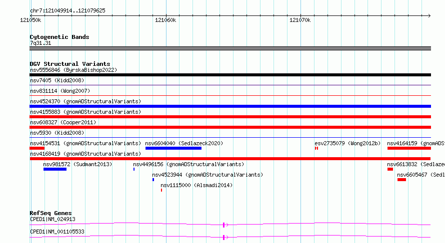
Task: Click the red nsv608327 variant bar
Action: coord(230,127)
